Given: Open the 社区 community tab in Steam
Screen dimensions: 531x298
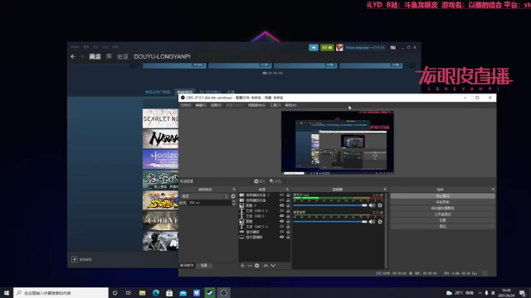Looking at the screenshot, I should coord(123,57).
